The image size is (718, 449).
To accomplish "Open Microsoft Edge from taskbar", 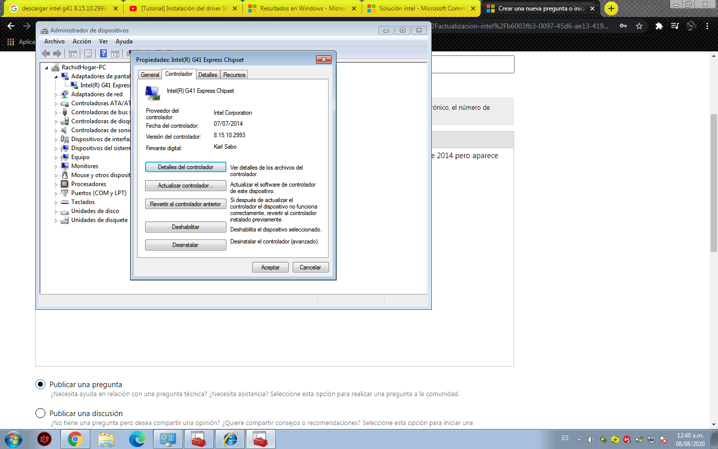I will pyautogui.click(x=137, y=440).
